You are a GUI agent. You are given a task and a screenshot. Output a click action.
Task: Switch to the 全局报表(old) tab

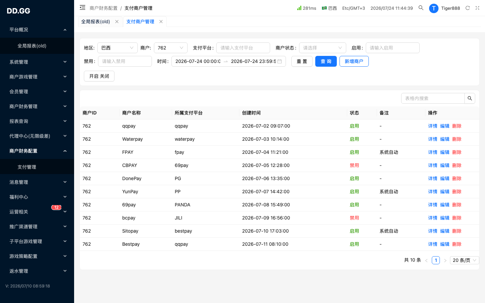pos(96,22)
